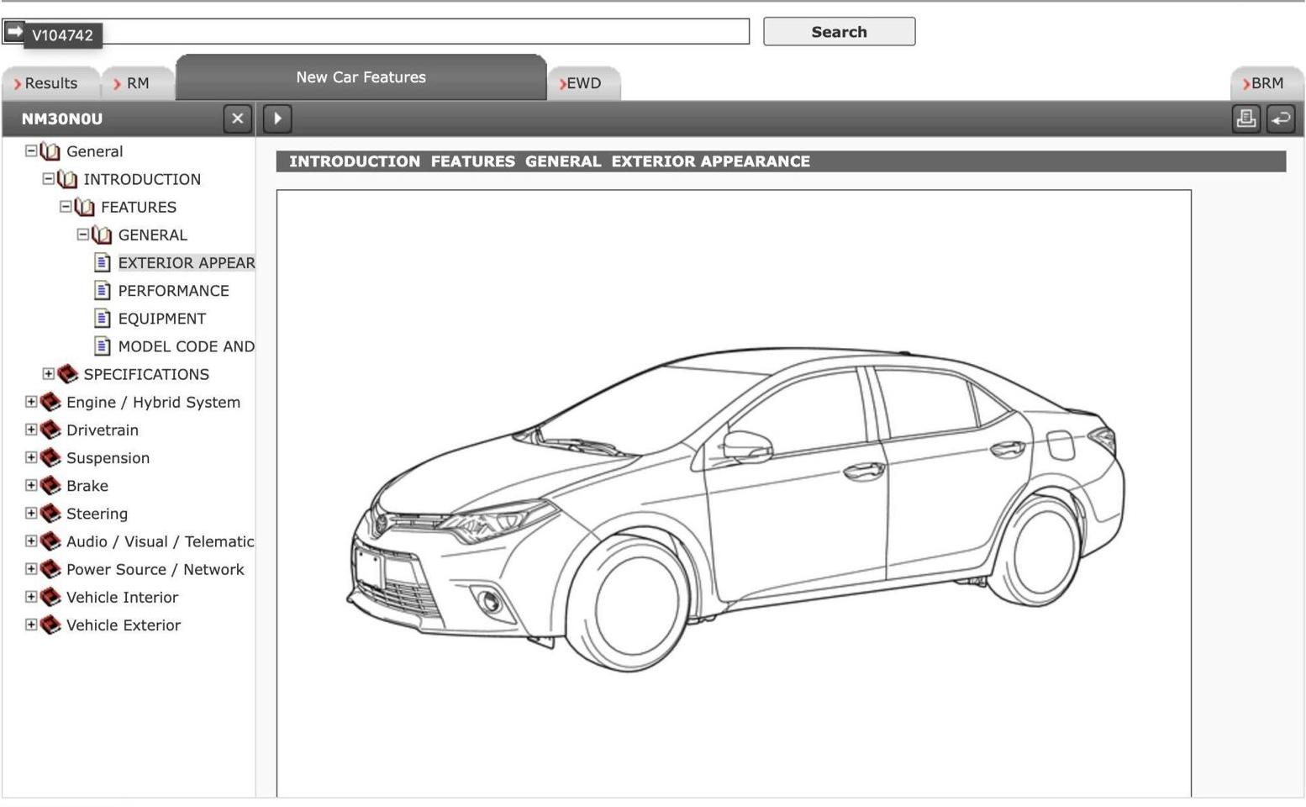The image size is (1306, 807).
Task: Print the current document page
Action: [1245, 119]
